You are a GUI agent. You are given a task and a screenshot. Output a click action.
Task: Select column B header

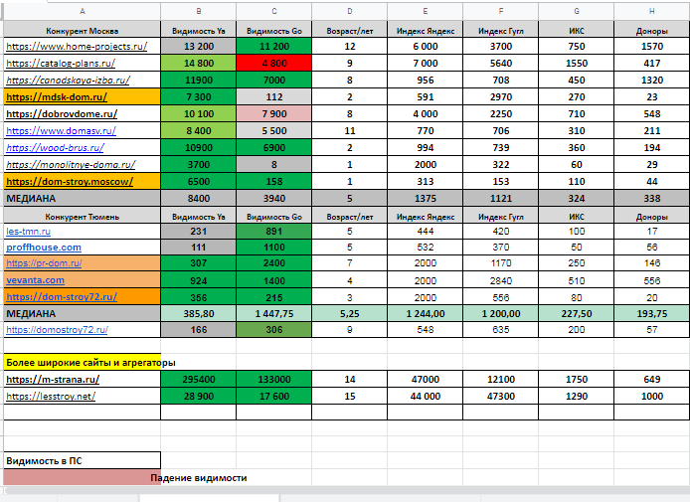pyautogui.click(x=199, y=12)
